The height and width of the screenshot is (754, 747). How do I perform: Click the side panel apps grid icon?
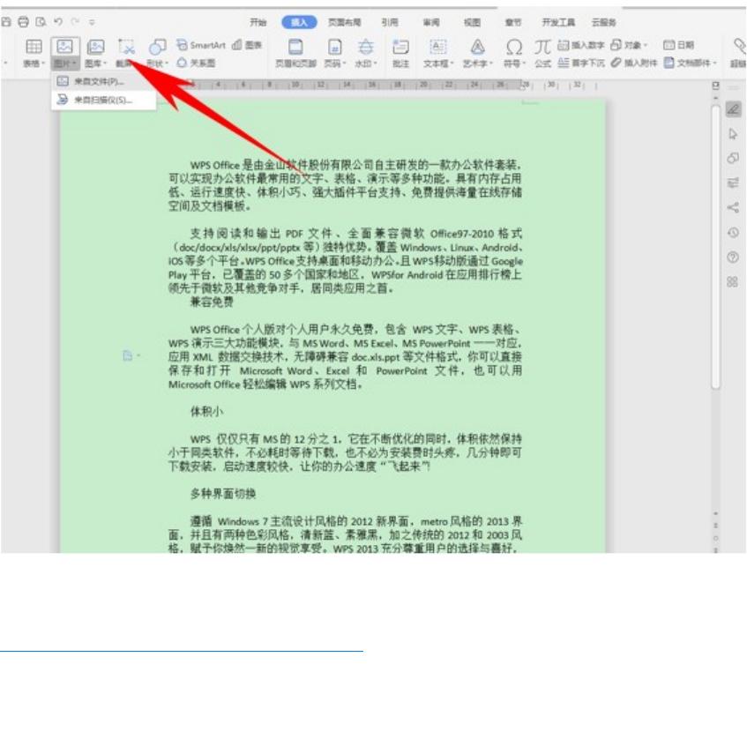733,282
